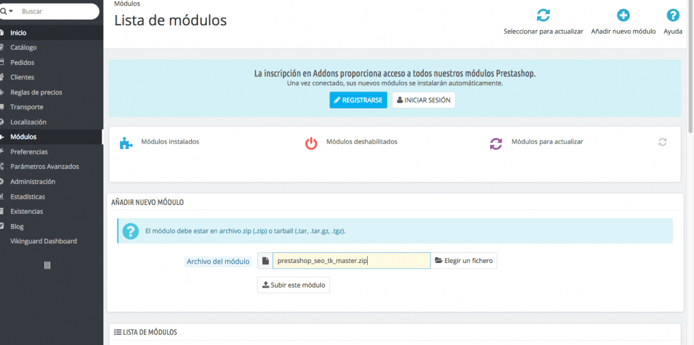This screenshot has width=694, height=345.
Task: Collapse the sidebar with the bars icon
Action: click(47, 266)
